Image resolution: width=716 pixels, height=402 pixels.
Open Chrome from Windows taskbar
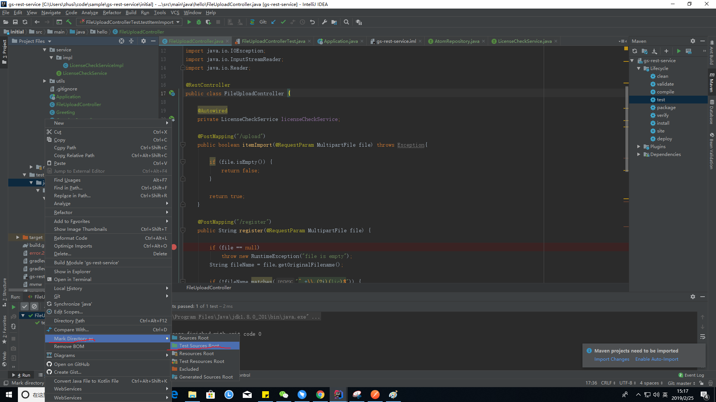pyautogui.click(x=320, y=395)
